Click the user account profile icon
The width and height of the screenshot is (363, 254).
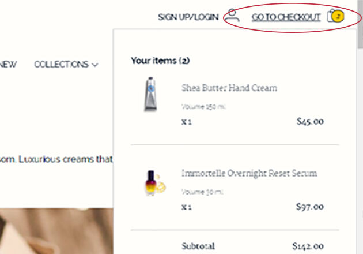coord(232,16)
